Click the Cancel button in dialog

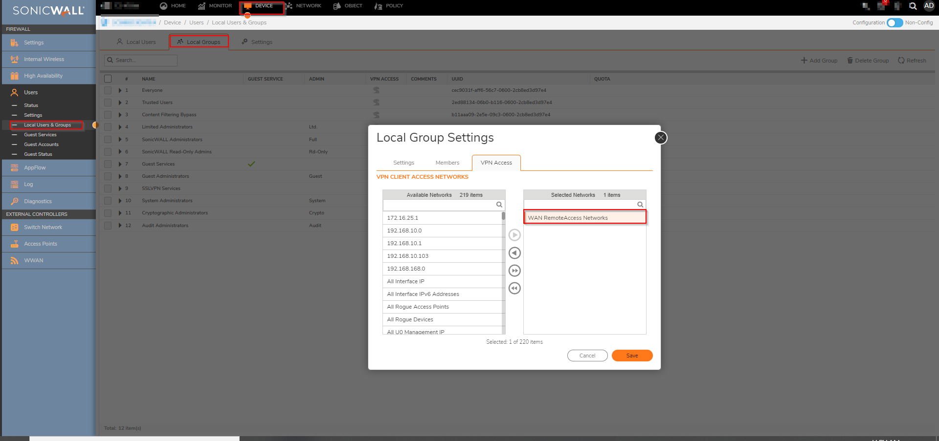click(587, 356)
